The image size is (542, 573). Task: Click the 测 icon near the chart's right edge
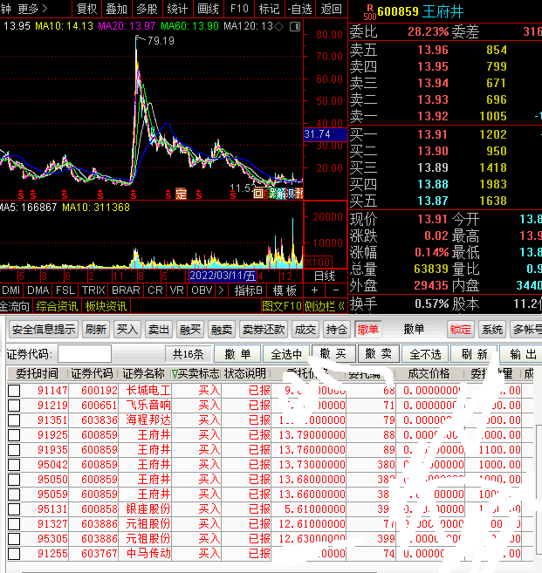coord(291,194)
